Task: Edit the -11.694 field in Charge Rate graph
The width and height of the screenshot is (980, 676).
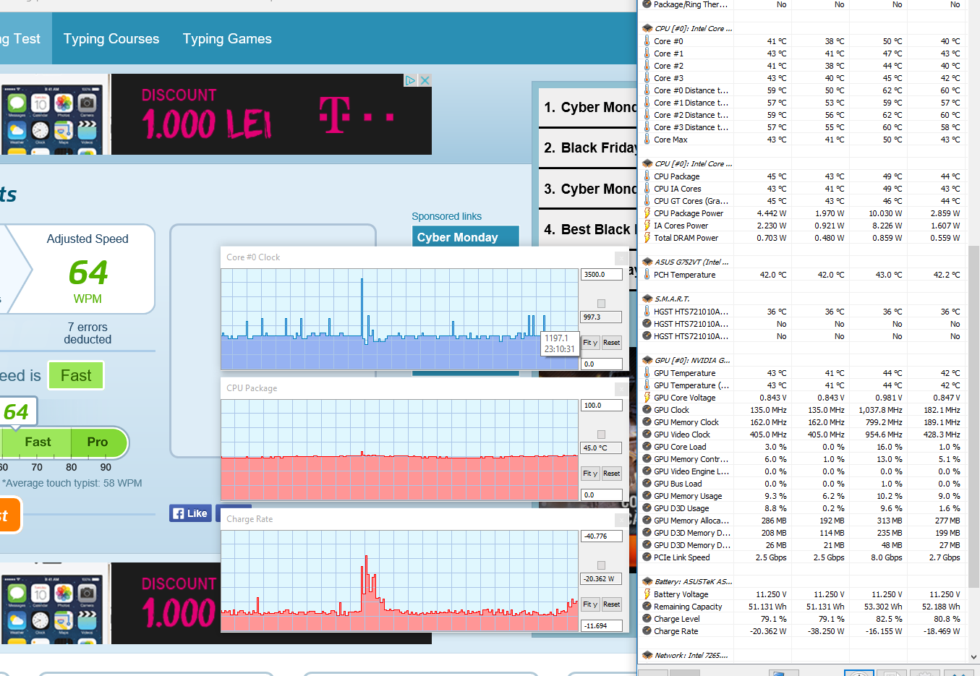Action: [602, 626]
